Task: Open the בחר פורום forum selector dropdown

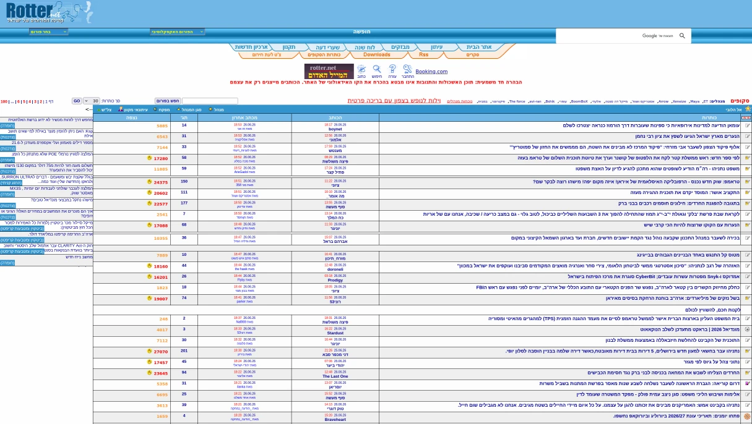Action: pos(48,32)
